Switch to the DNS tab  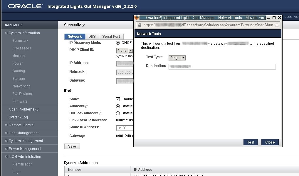click(x=92, y=36)
